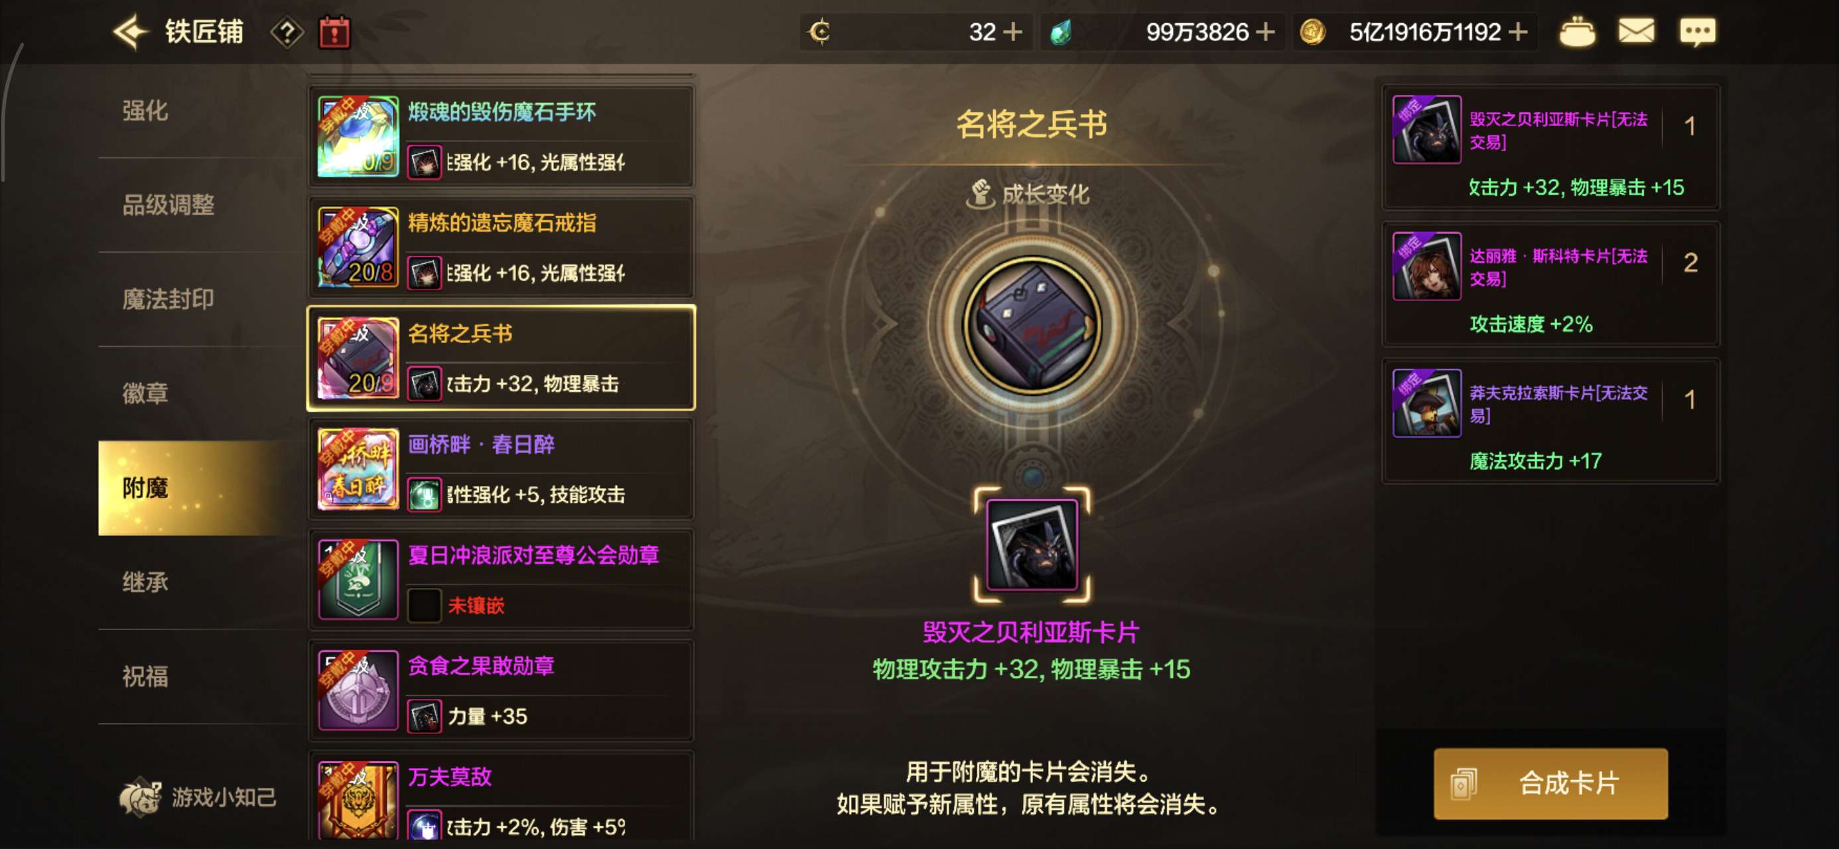Click the back arrow beside 铁匠铺
The image size is (1839, 849).
pos(131,32)
